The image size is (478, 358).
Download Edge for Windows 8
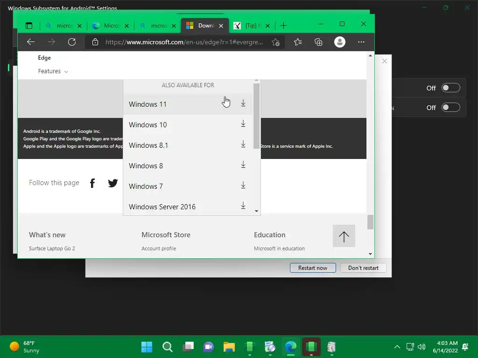click(x=243, y=165)
